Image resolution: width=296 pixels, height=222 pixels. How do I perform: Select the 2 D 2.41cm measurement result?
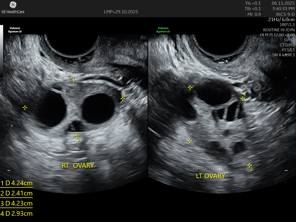pyautogui.click(x=17, y=193)
